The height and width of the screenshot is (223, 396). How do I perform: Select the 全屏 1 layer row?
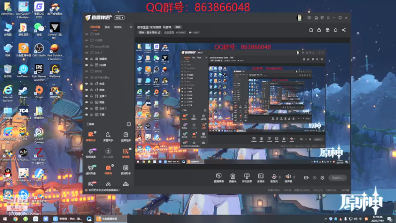tap(108, 96)
